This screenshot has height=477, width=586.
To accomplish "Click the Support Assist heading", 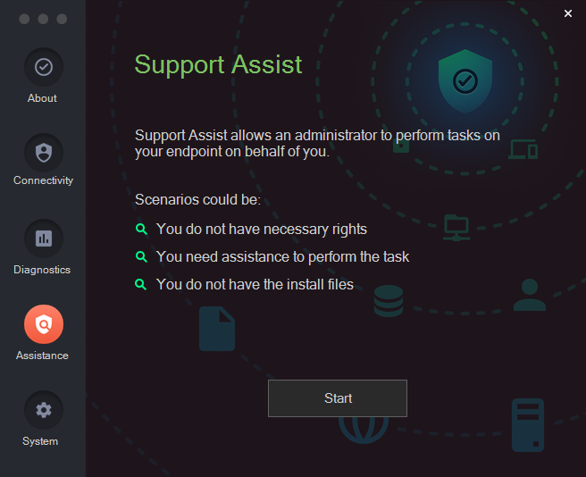I will 218,65.
